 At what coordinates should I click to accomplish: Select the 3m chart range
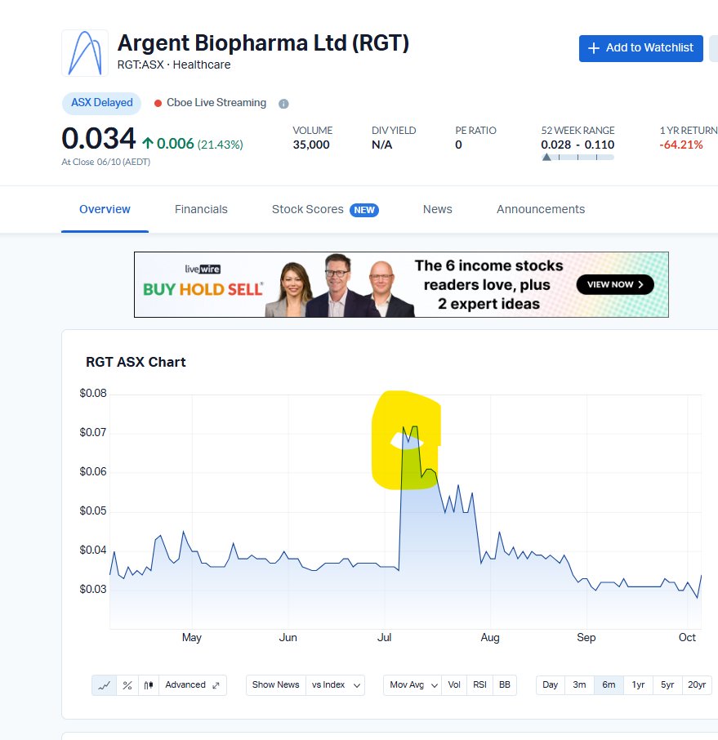pos(579,684)
